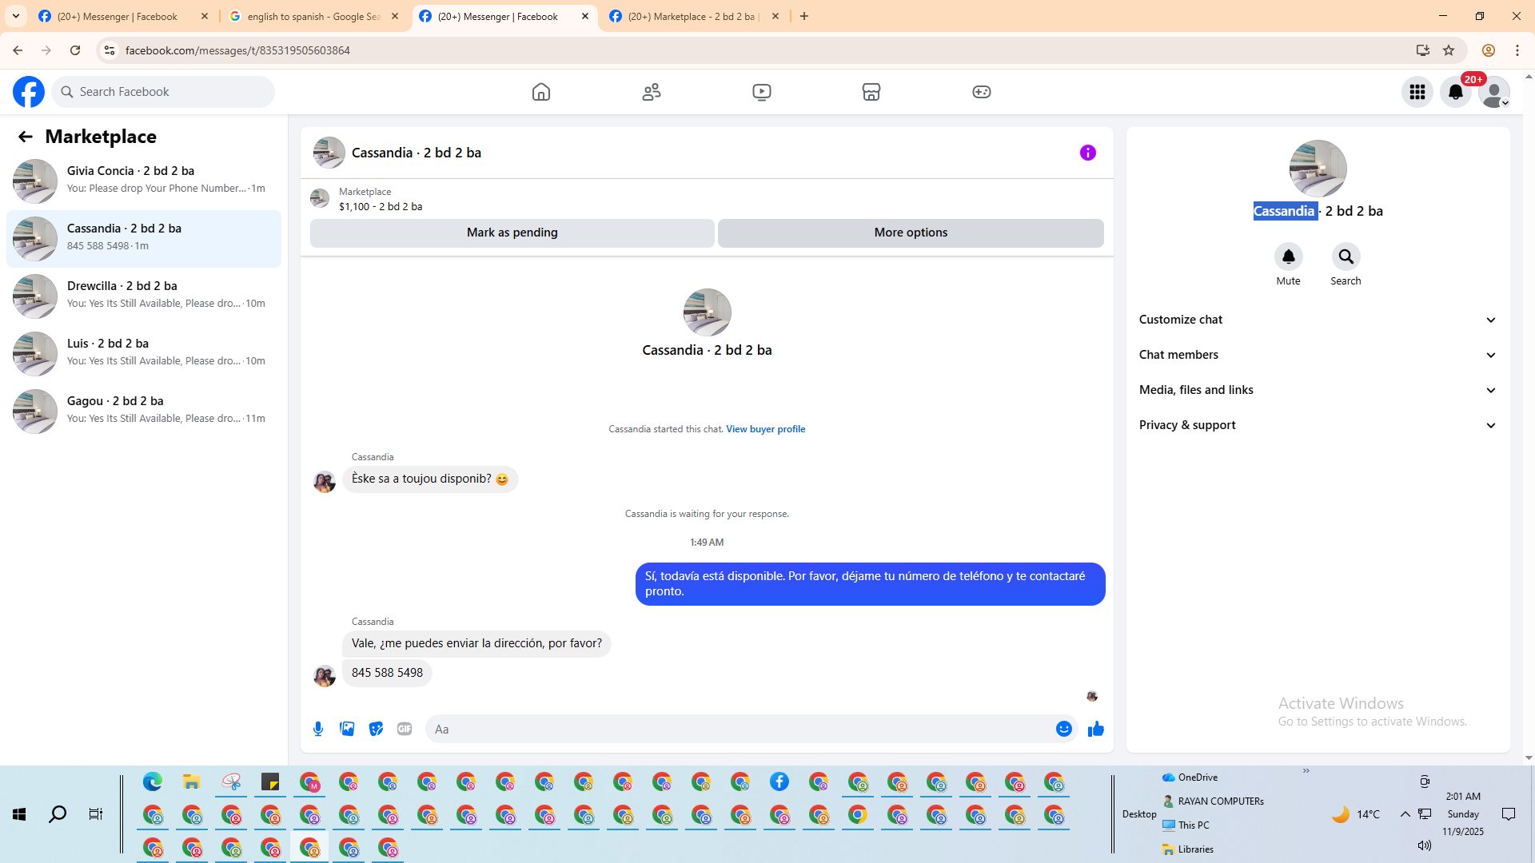1535x863 pixels.
Task: Switch to english to spanish Google tab
Action: pos(313,16)
